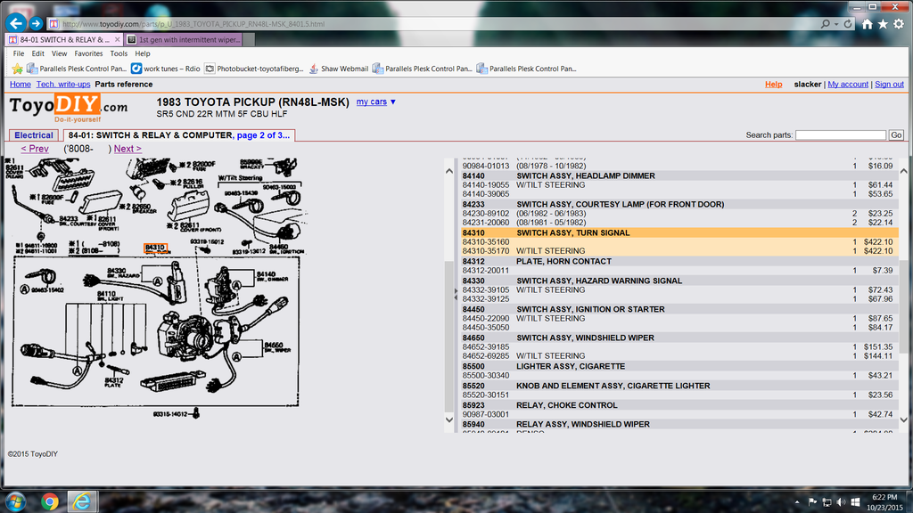This screenshot has height=513, width=913.
Task: Open favorites with the star icon
Action: 883,24
